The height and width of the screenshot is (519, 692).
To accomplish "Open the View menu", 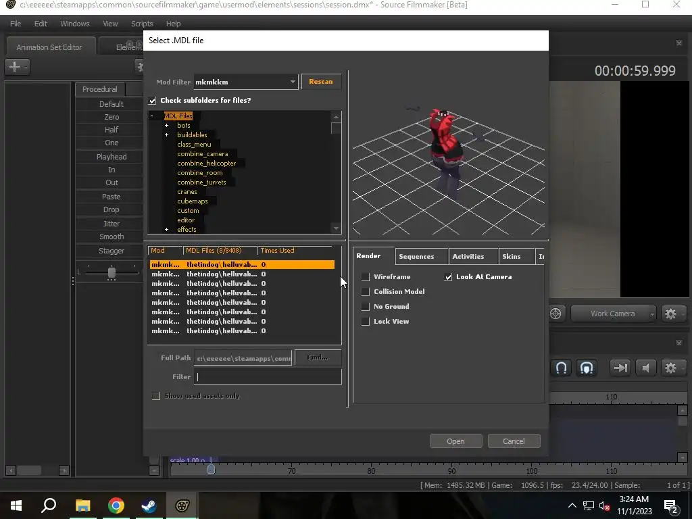I will [110, 24].
